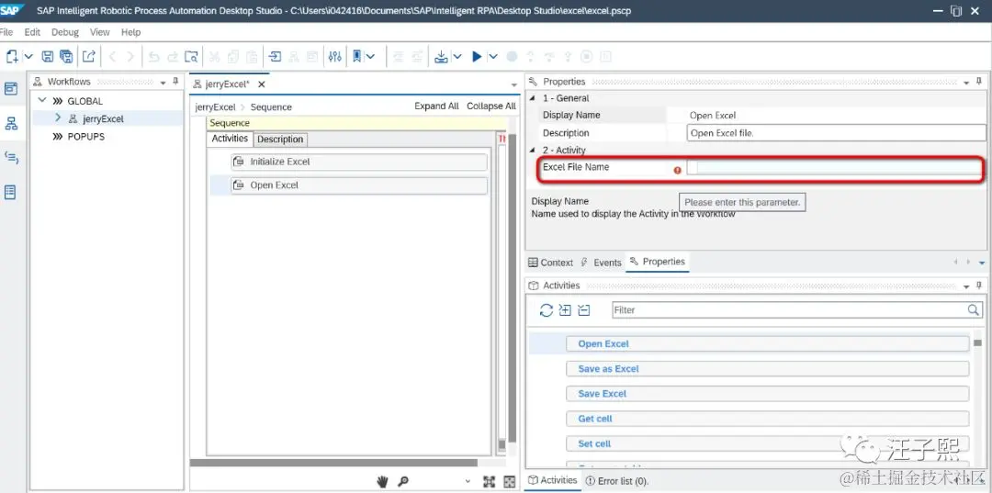Open the Bookmark dropdown arrow
This screenshot has height=493, width=992.
[x=370, y=57]
